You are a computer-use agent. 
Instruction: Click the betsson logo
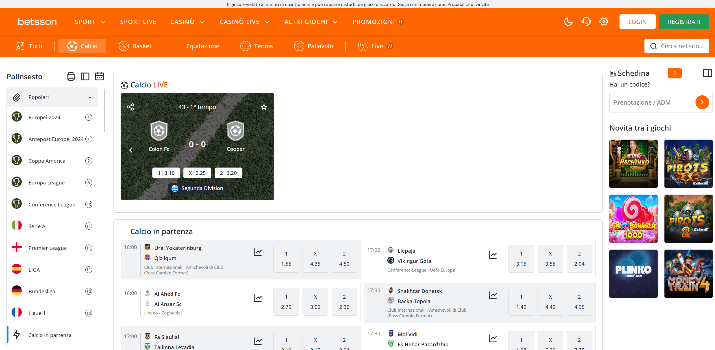click(37, 22)
